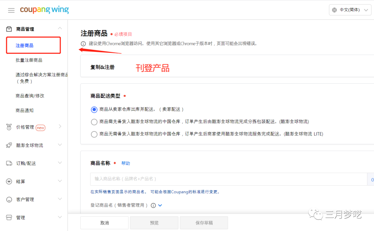Select 卖家配送 delivery type radio
This screenshot has height=231, width=374.
pos(94,110)
